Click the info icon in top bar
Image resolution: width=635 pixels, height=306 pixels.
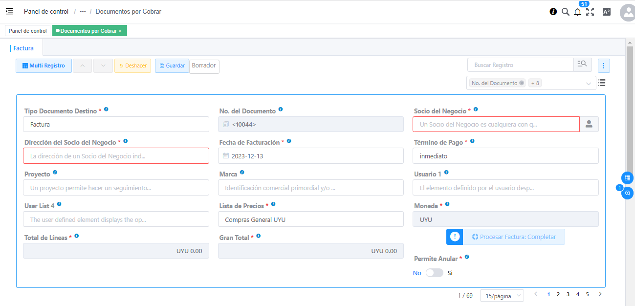[553, 12]
